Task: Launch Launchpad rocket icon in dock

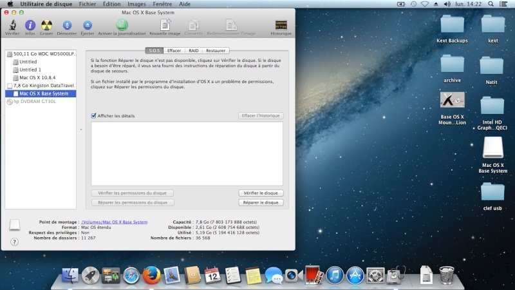Action: click(x=90, y=276)
